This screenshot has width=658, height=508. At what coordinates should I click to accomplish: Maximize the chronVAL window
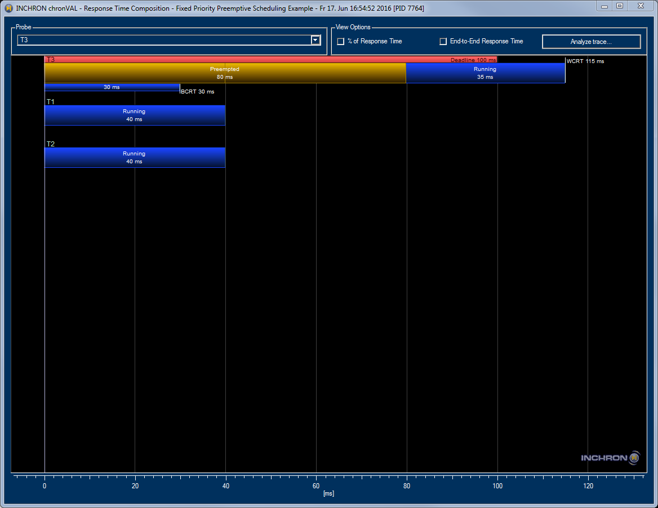pos(620,6)
